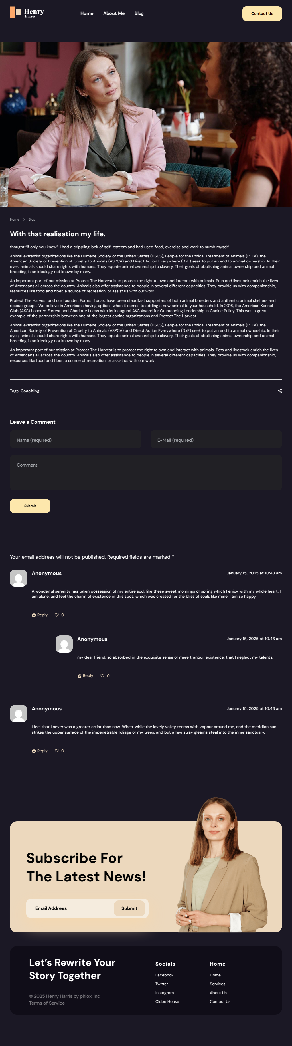Click the breadcrumb chevron arrow separator

point(24,219)
